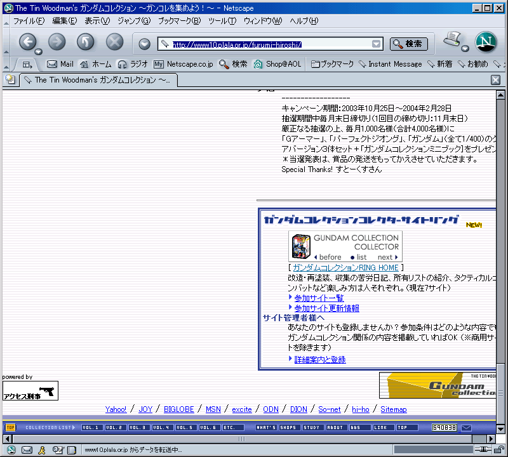Open the 参加サイト更新情報 link

click(x=327, y=308)
